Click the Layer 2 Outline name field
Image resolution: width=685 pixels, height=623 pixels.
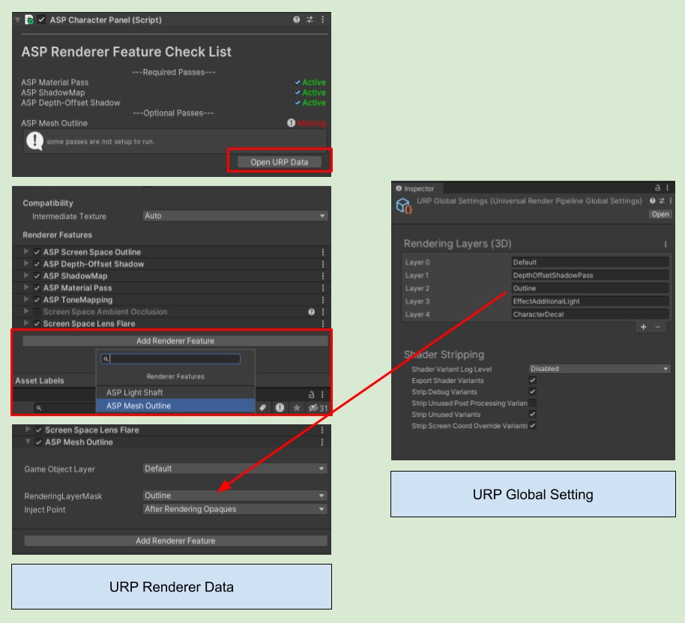(x=589, y=288)
